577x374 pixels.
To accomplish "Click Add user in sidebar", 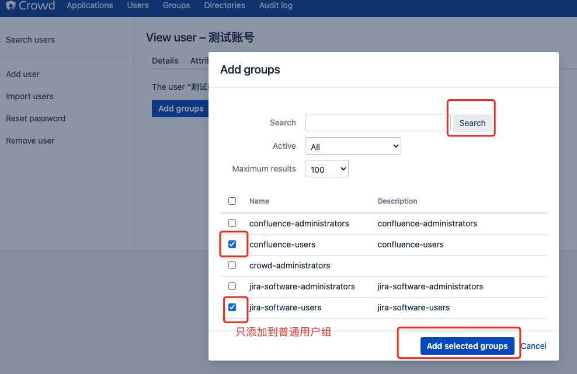I will click(23, 74).
